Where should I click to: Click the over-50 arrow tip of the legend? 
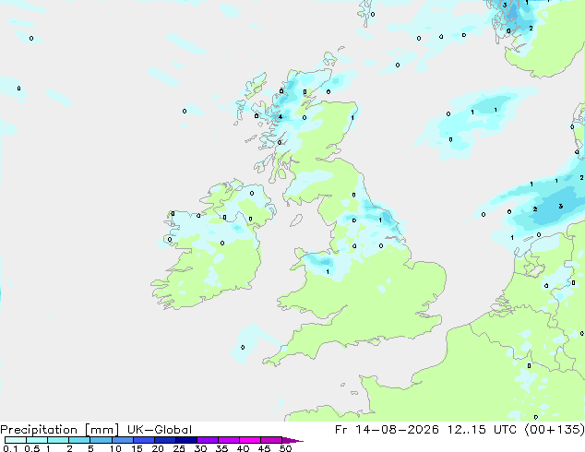click(292, 440)
